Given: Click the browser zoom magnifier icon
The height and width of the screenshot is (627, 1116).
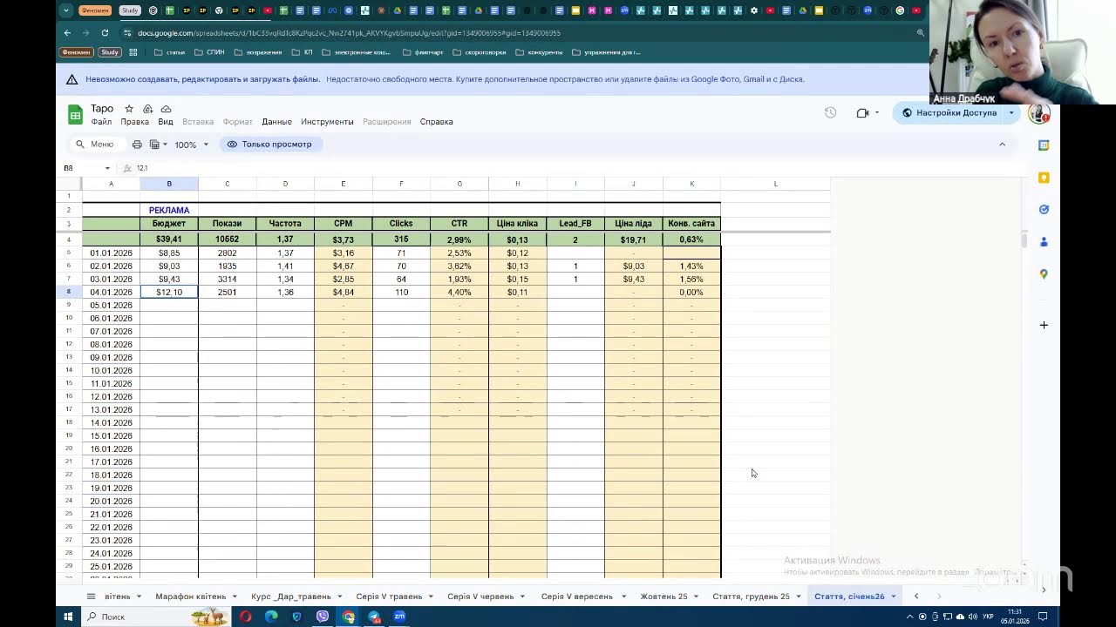Looking at the screenshot, I should pyautogui.click(x=920, y=33).
